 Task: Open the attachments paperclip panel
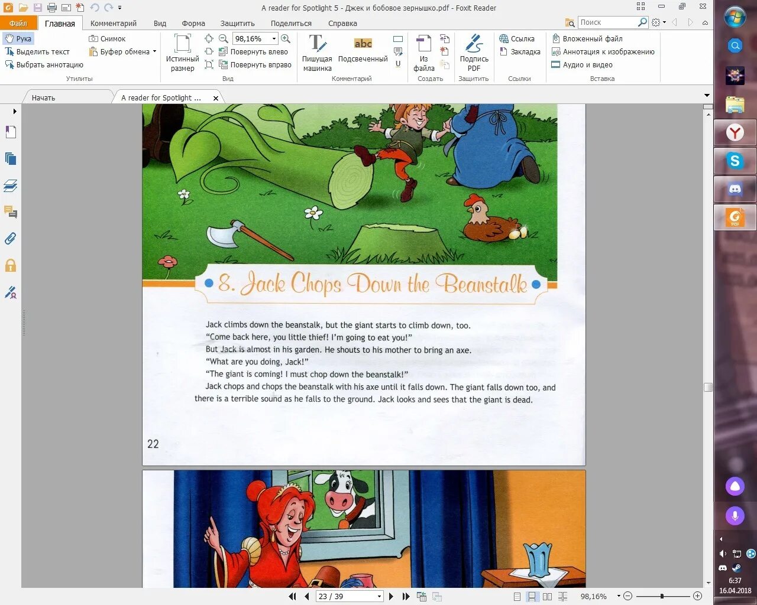11,239
